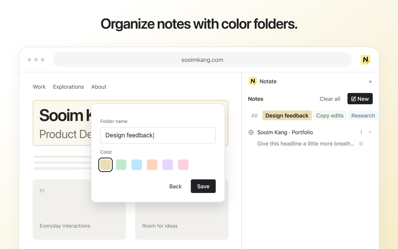Show the All notes filter
Viewport: 398px width, 249px height.
coord(254,115)
